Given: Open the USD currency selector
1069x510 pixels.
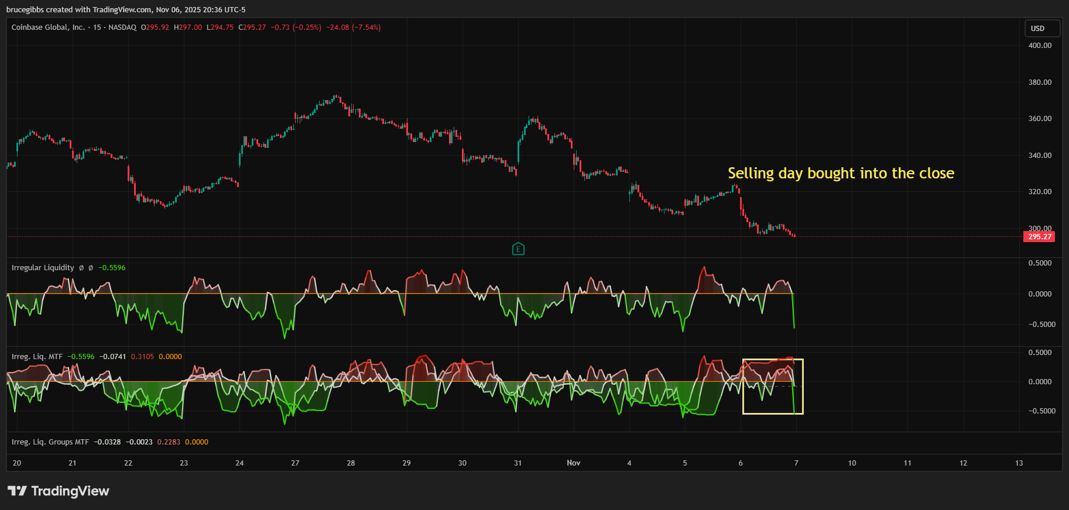Looking at the screenshot, I should pos(1042,28).
